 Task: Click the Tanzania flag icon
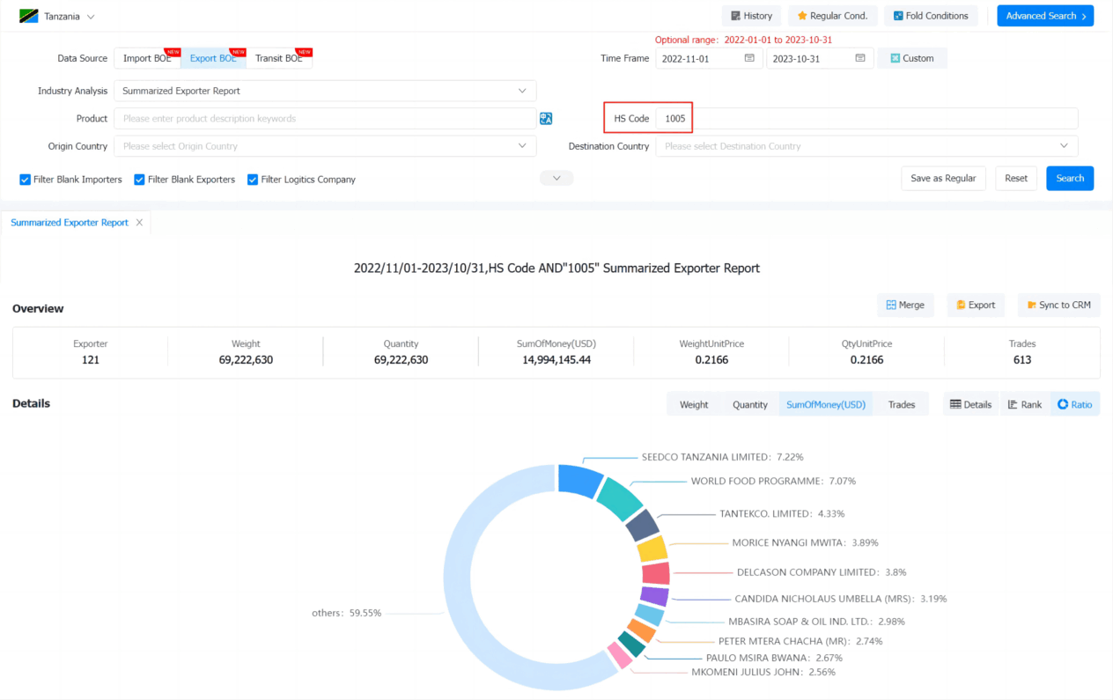click(x=29, y=17)
